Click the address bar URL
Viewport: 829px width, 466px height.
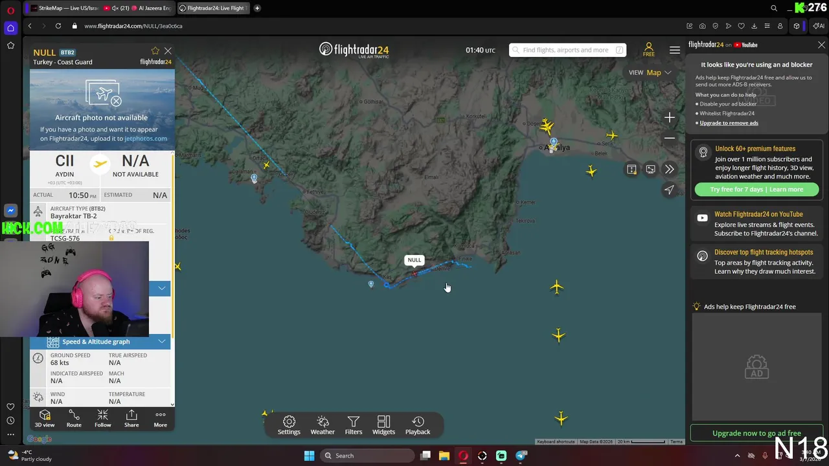click(x=133, y=26)
